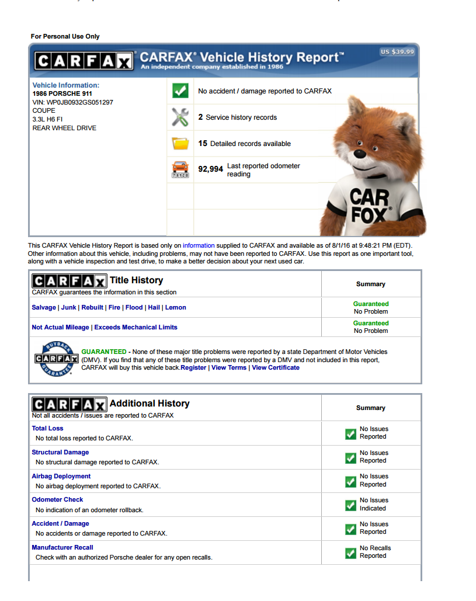Open the Salvage title link

point(44,307)
